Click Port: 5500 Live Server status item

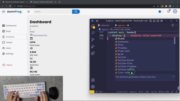[x=164, y=92]
